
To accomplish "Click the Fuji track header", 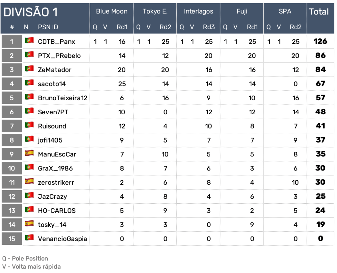I will [242, 11].
